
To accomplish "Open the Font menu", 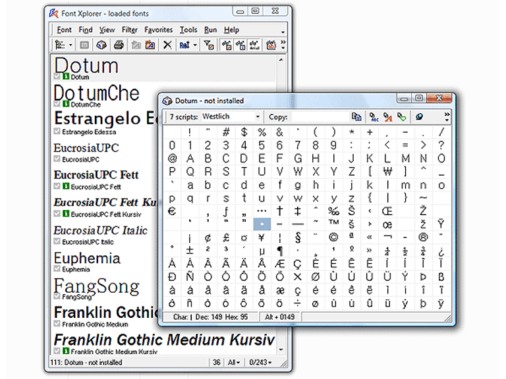I will click(64, 30).
